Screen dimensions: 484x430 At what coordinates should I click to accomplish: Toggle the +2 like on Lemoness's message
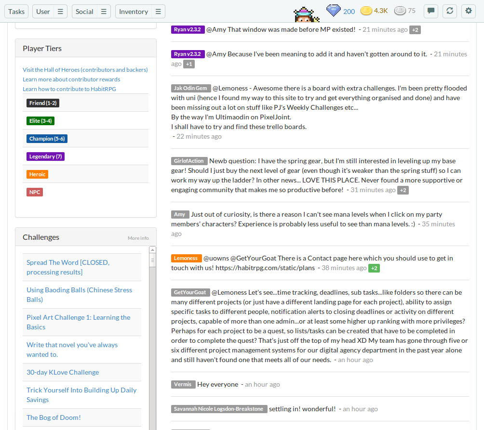pos(374,268)
